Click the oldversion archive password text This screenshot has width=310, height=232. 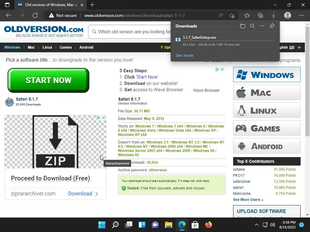158,170
